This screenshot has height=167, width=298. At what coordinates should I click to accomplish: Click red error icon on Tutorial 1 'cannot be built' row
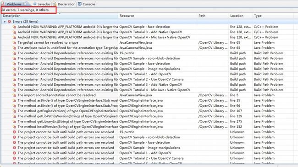coord(14,153)
